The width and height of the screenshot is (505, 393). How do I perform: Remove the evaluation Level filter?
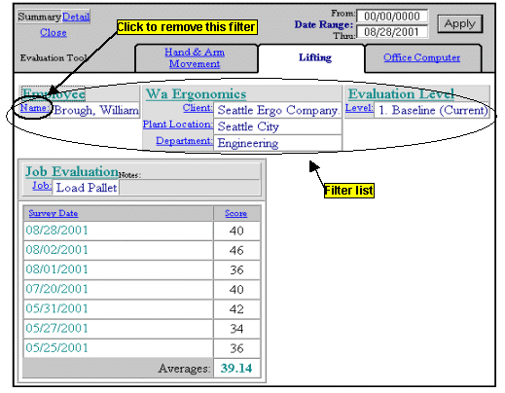coord(359,108)
